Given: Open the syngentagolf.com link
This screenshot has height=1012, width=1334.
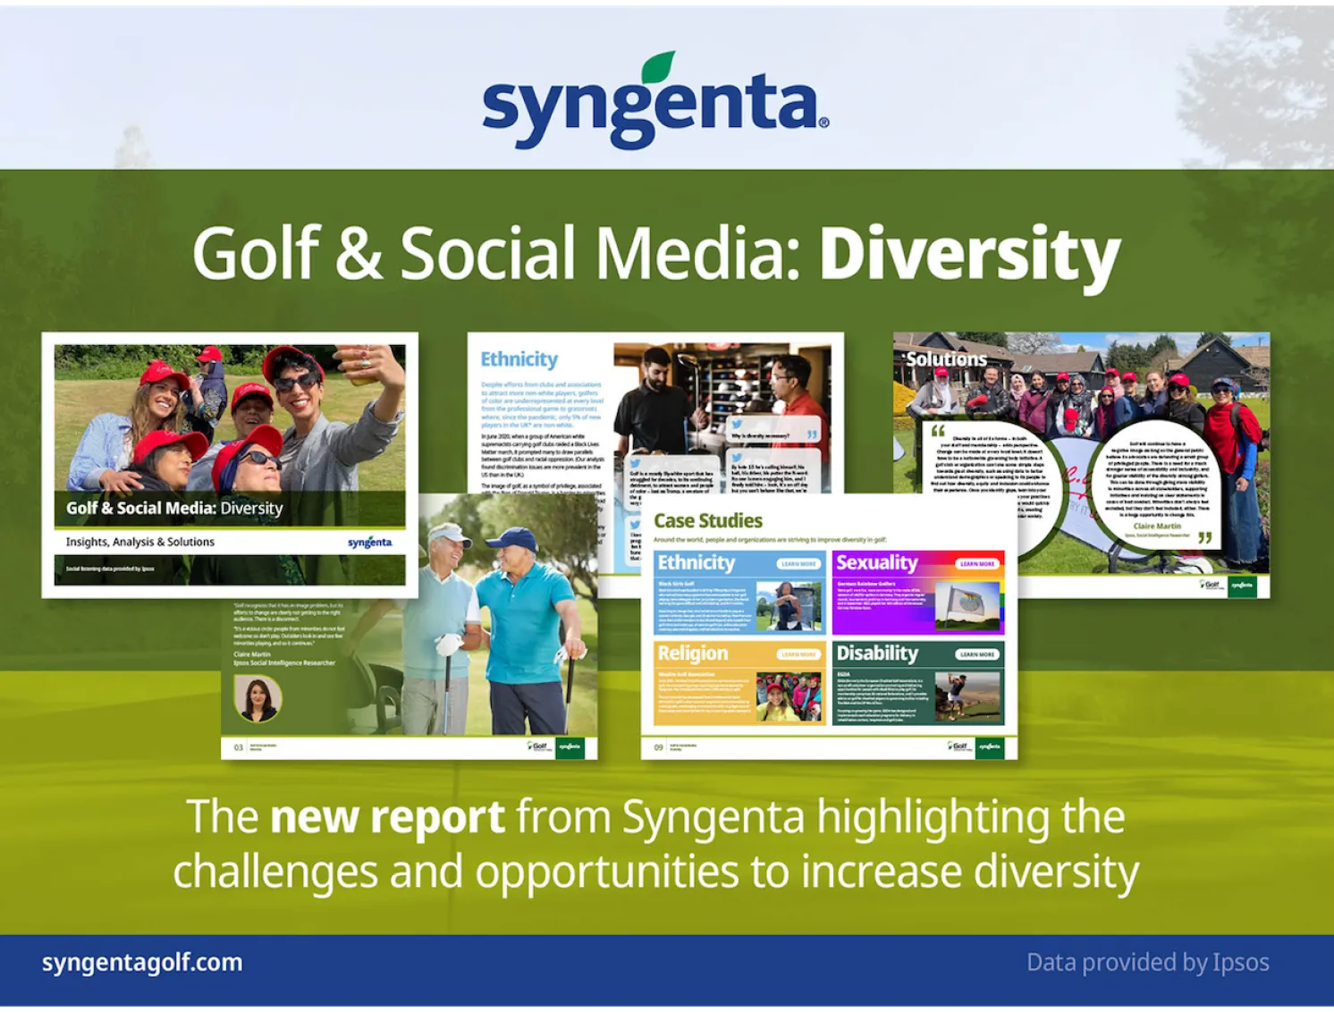Looking at the screenshot, I should click(x=142, y=963).
